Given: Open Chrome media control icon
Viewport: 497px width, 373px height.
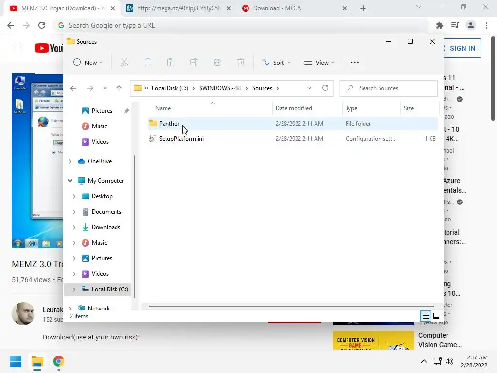Looking at the screenshot, I should pyautogui.click(x=455, y=25).
